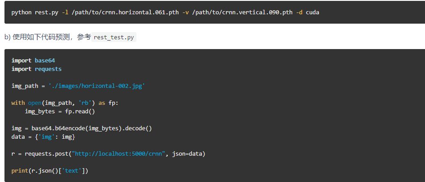Click the inline code rest_test.py
425x182 pixels.
(114, 37)
